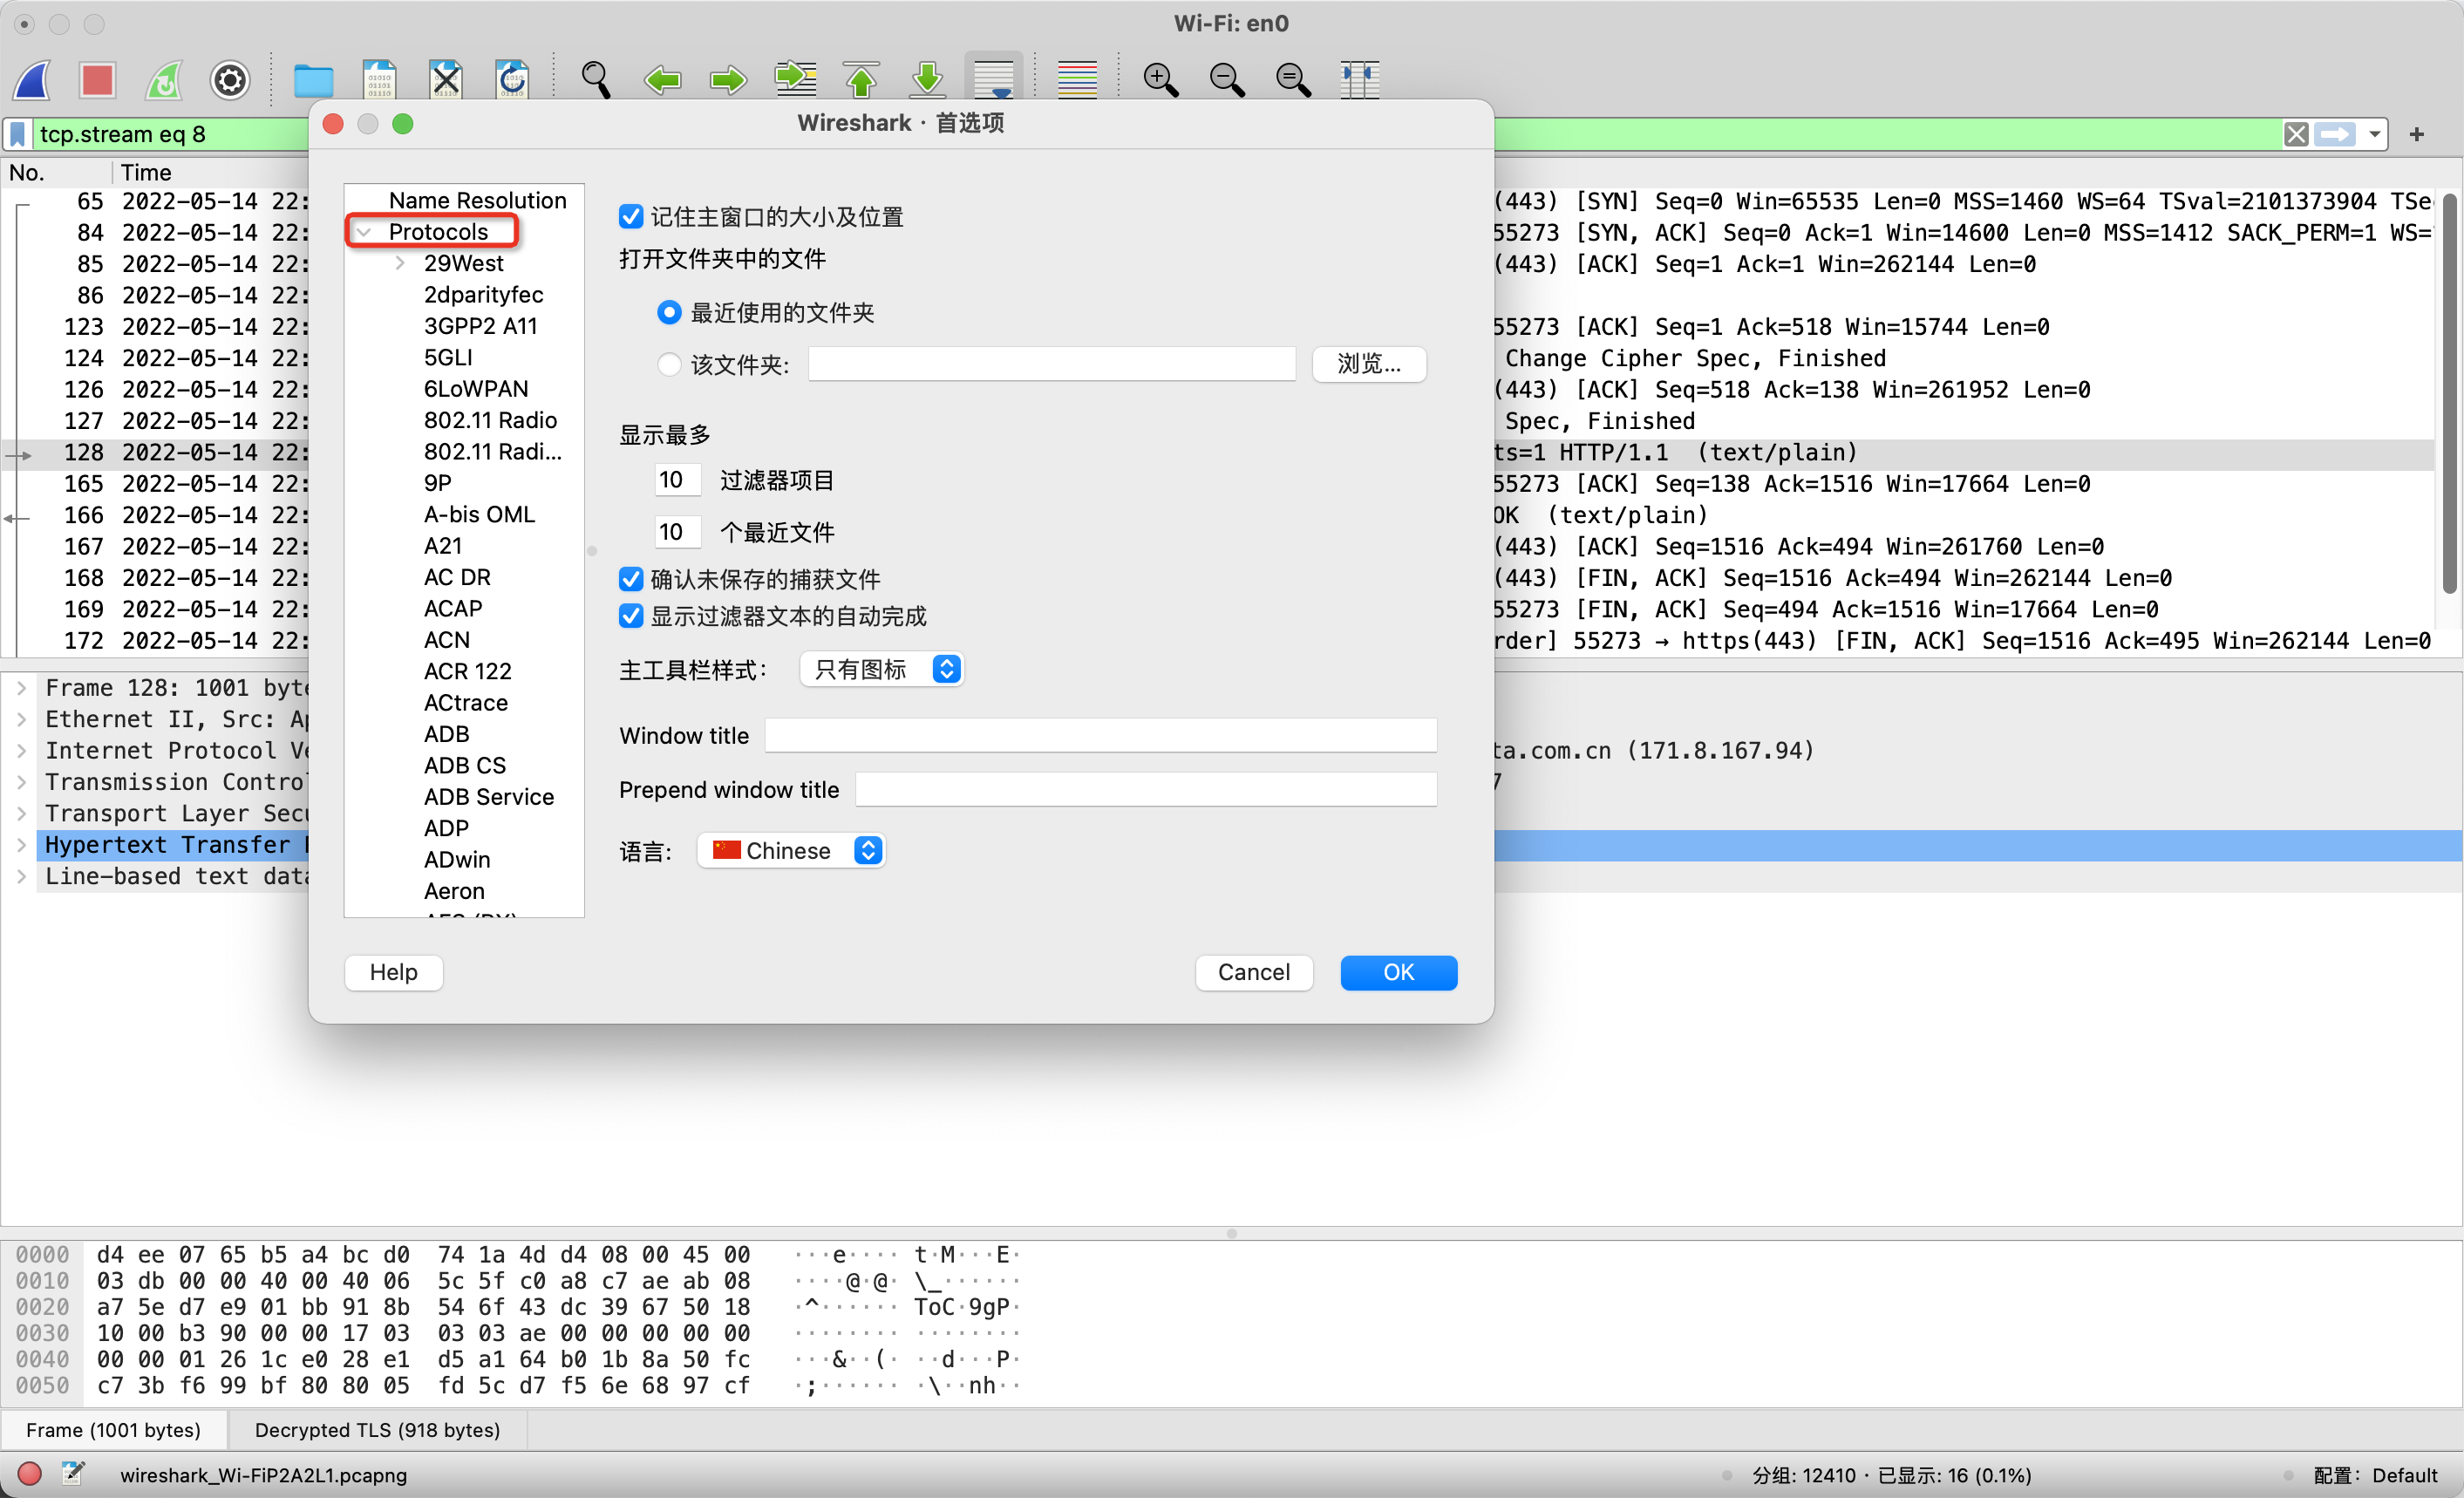This screenshot has height=1498, width=2464.
Task: Select the most recently used folder option
Action: tap(668, 312)
